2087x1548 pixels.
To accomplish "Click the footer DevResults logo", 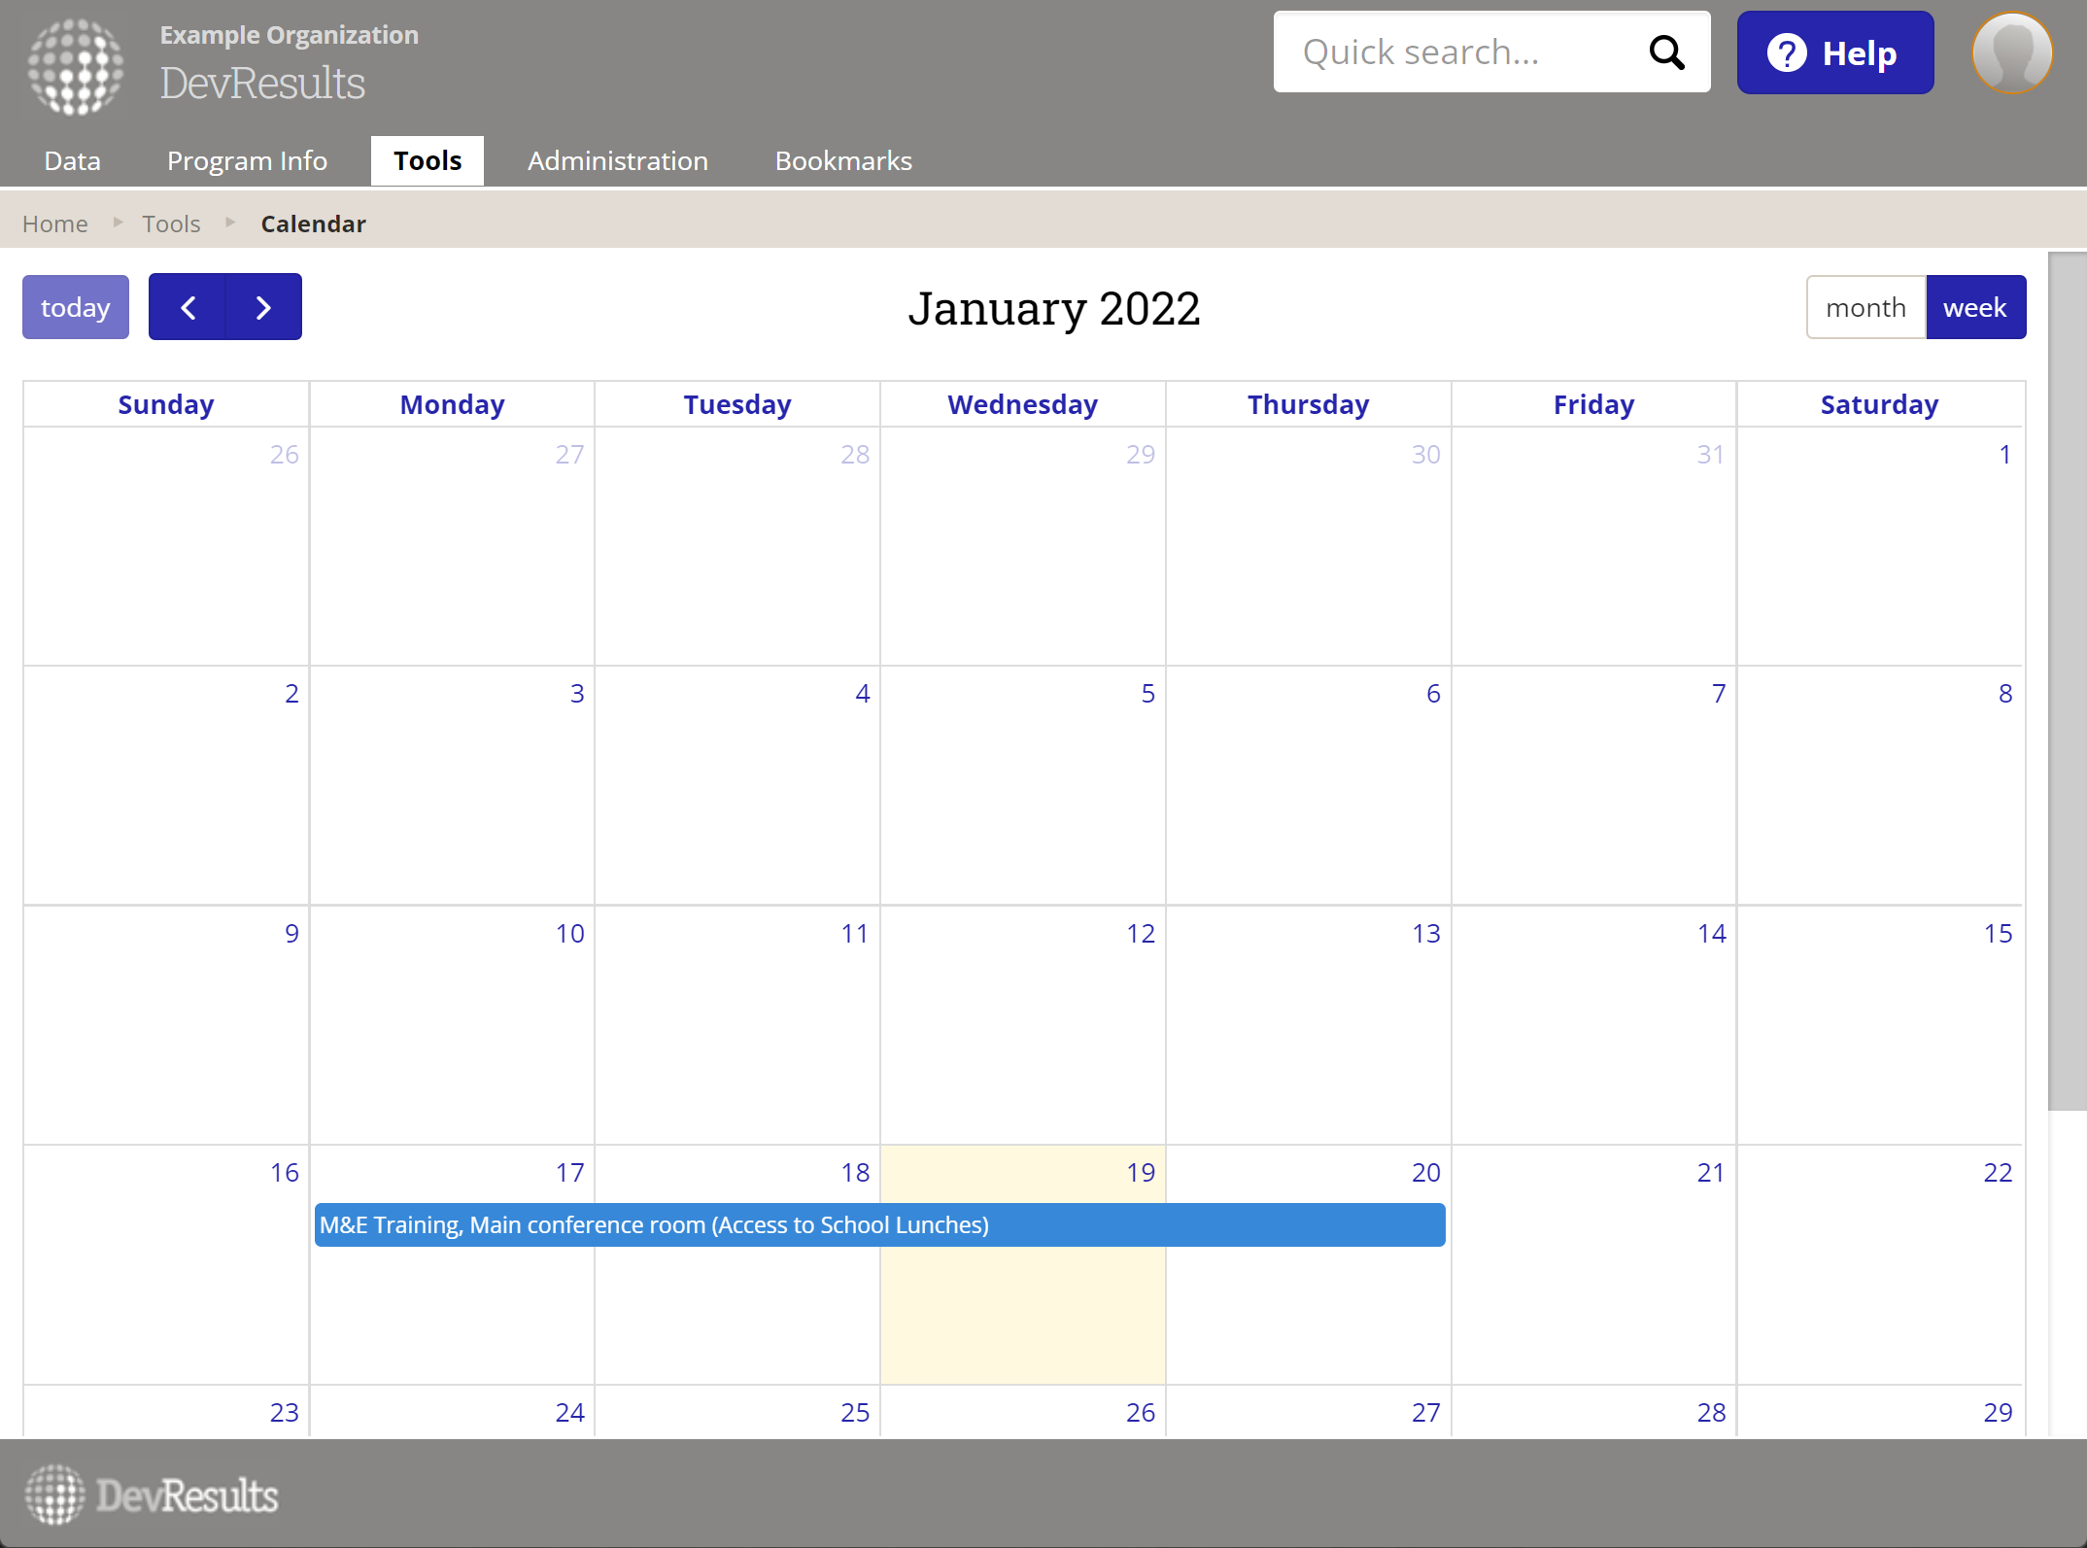I will pyautogui.click(x=152, y=1495).
